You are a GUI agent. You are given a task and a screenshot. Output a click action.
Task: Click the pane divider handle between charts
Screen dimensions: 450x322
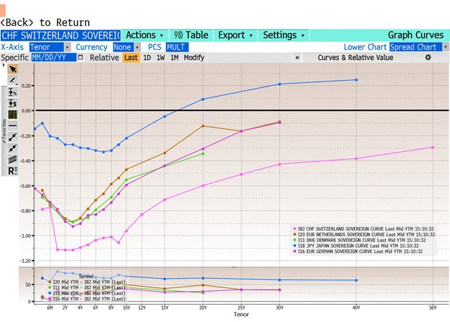click(234, 267)
